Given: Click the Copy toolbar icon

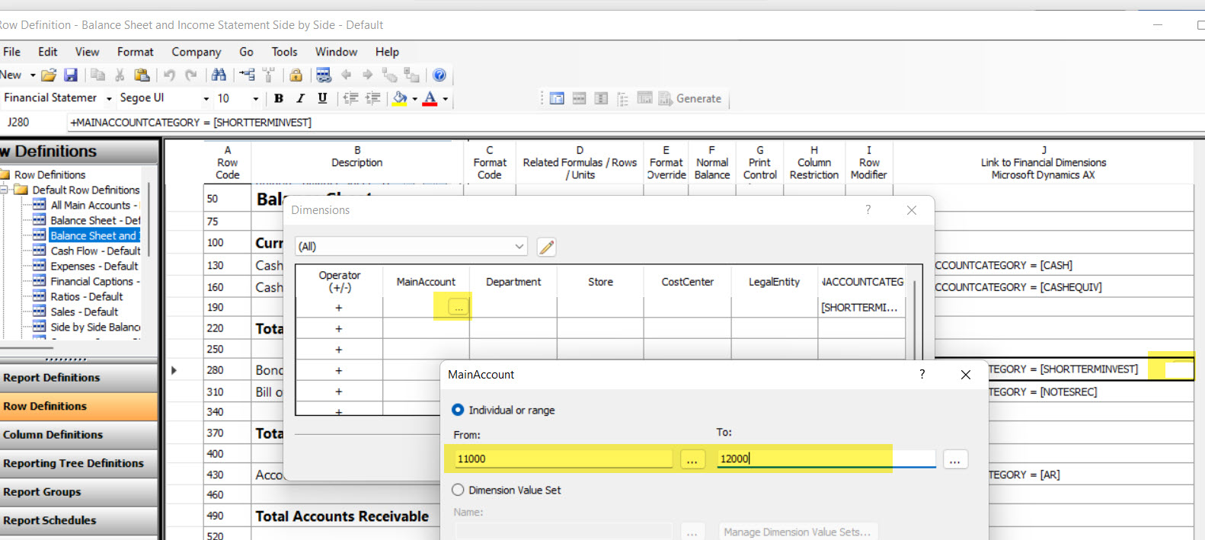Looking at the screenshot, I should coord(97,75).
